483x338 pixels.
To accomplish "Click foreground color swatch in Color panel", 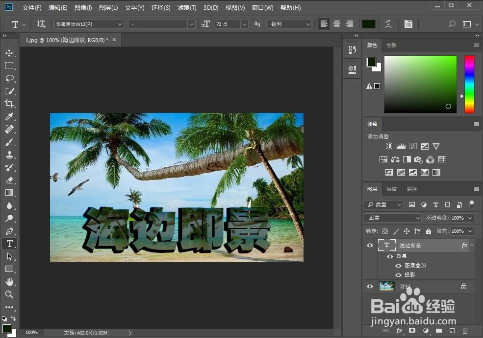I will click(372, 62).
